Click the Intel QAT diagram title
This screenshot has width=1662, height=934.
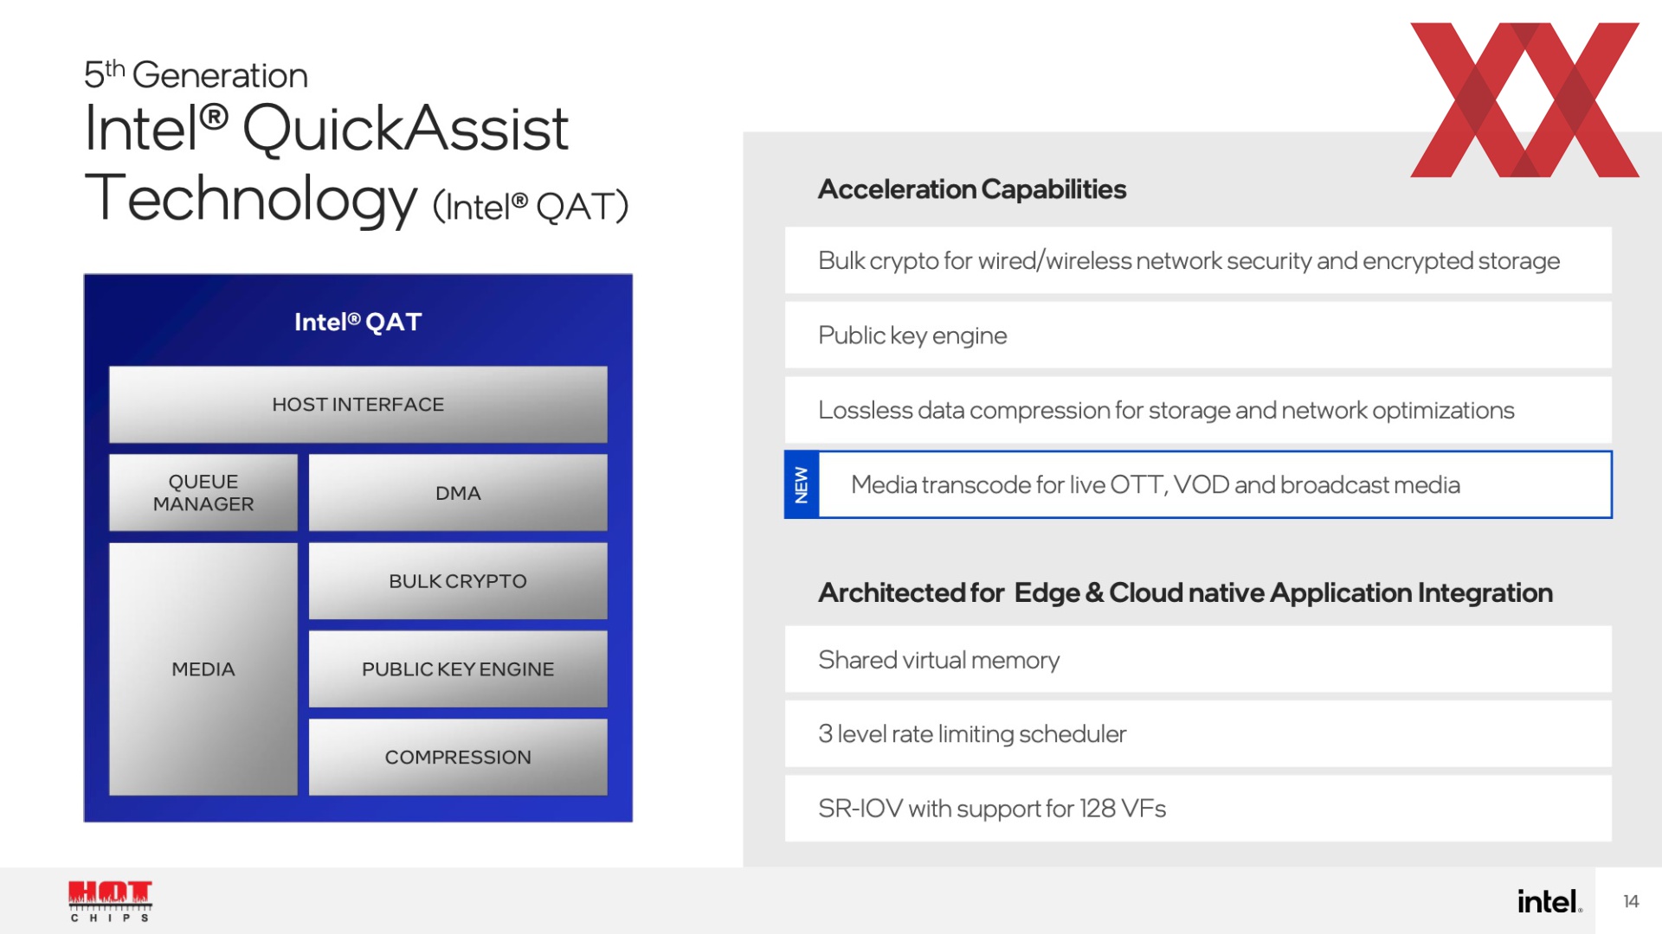(358, 322)
